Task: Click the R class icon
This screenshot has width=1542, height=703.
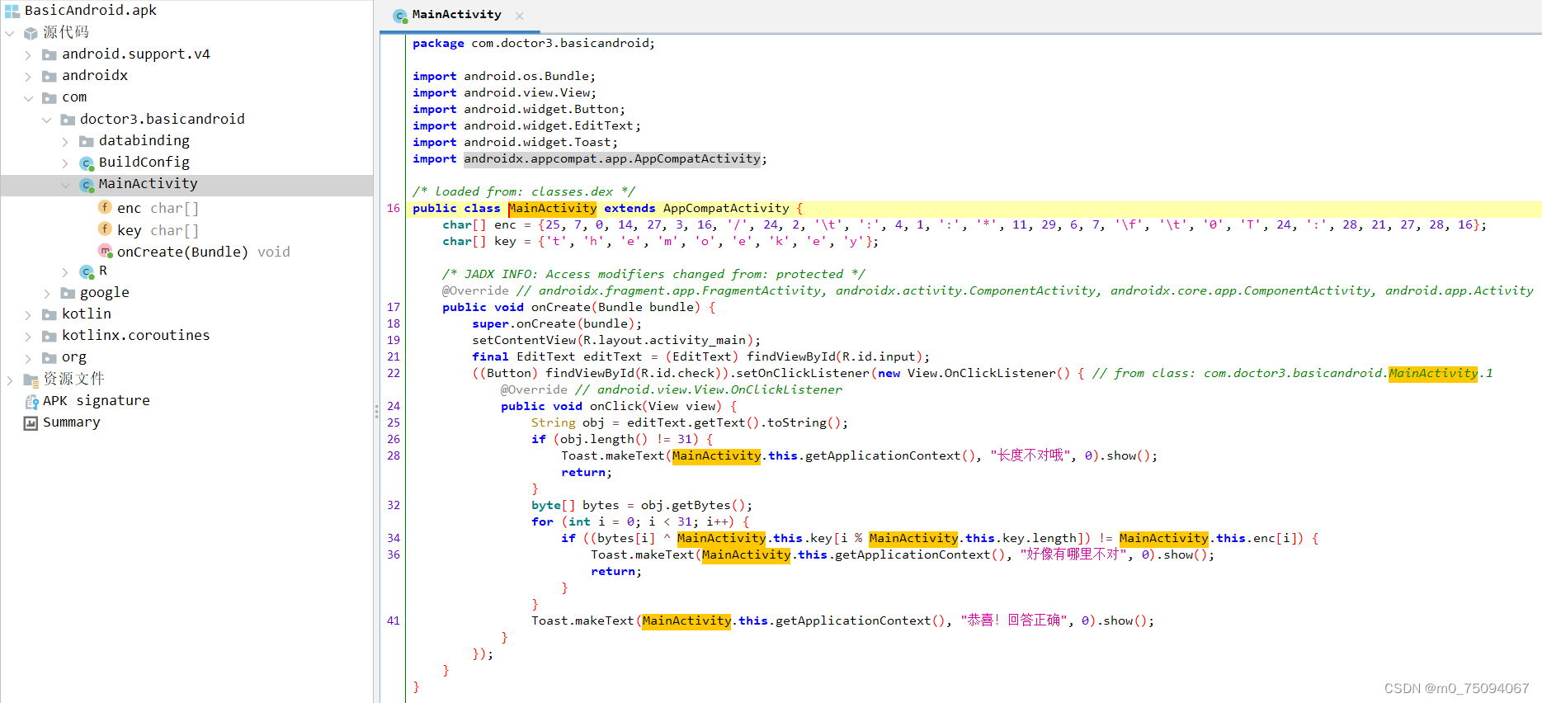Action: point(87,271)
